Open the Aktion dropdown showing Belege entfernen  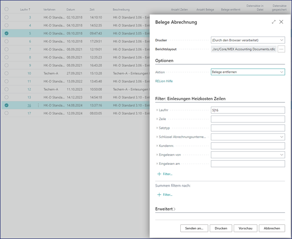247,72
